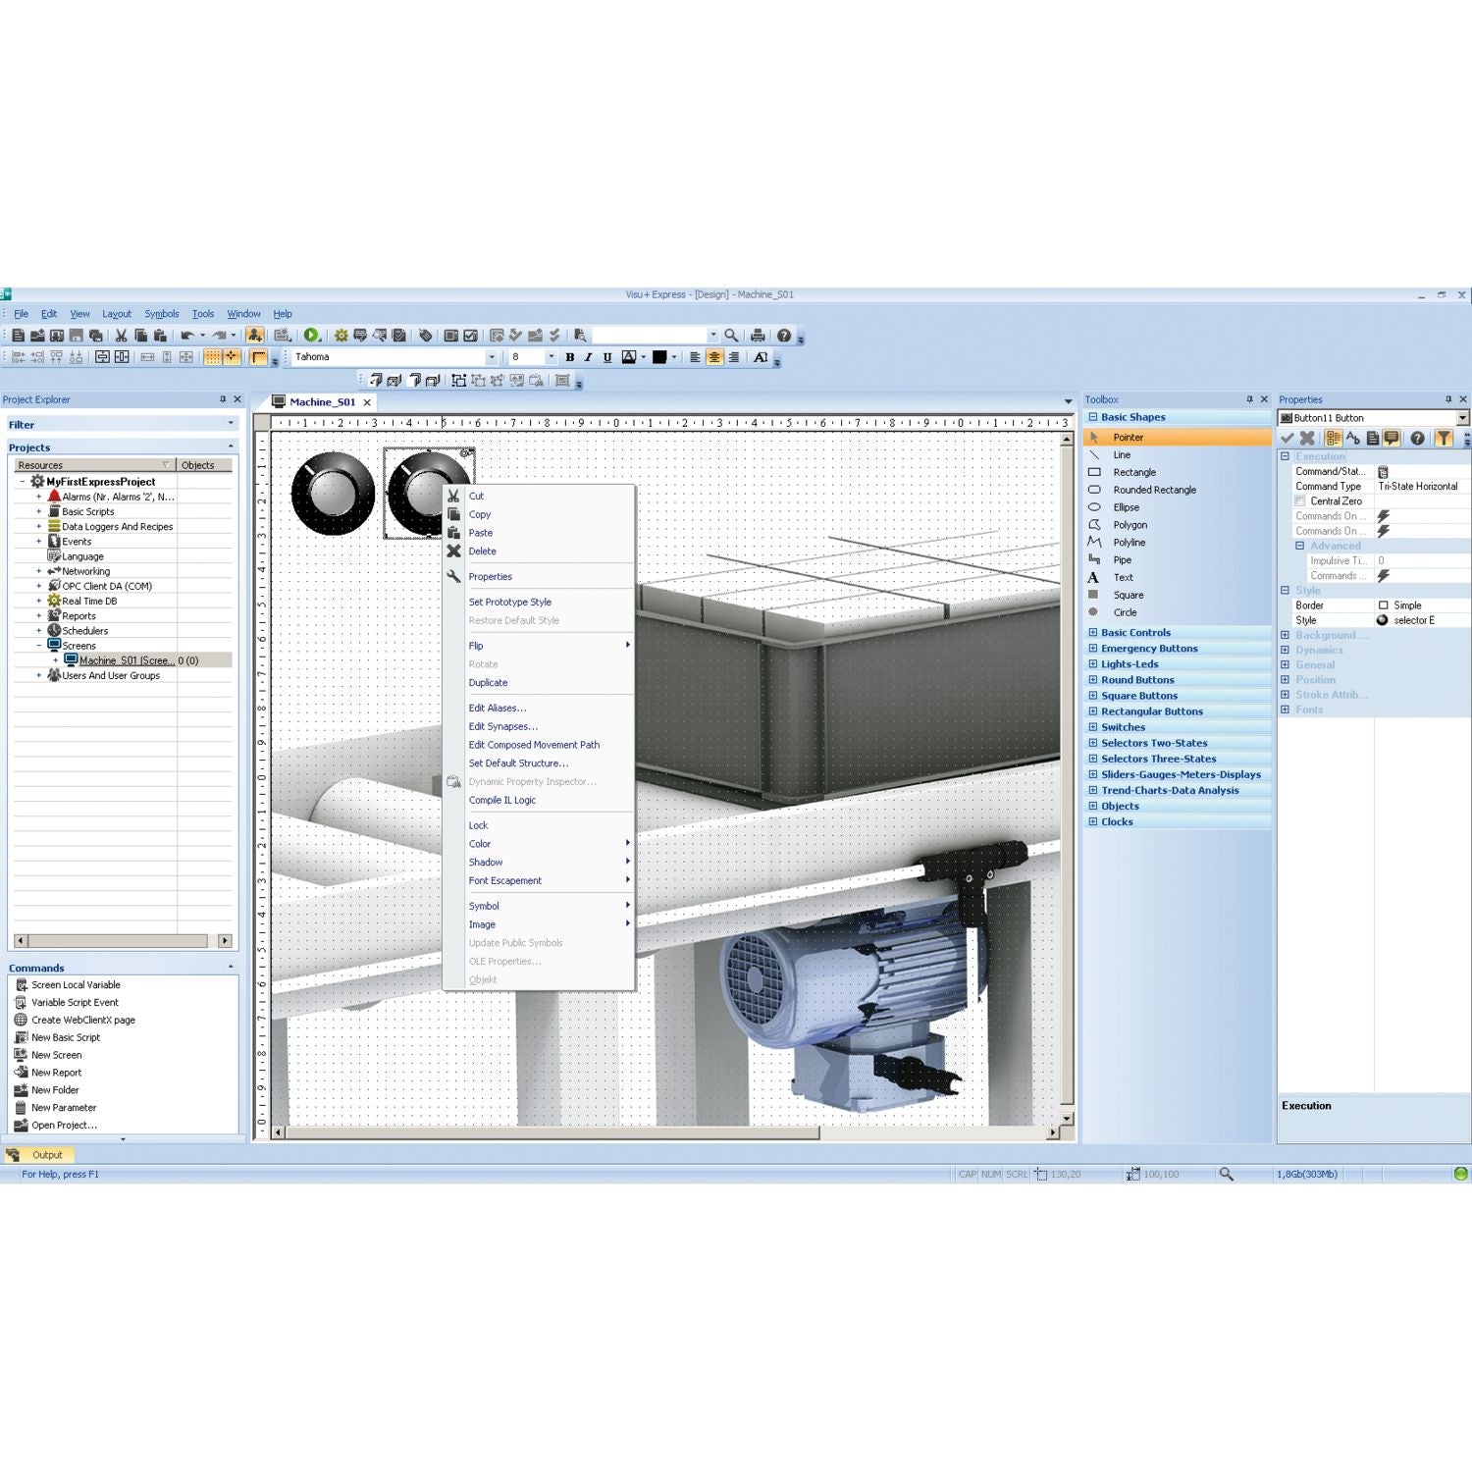The width and height of the screenshot is (1472, 1472).
Task: Choose Duplicate from the context menu
Action: tap(488, 683)
